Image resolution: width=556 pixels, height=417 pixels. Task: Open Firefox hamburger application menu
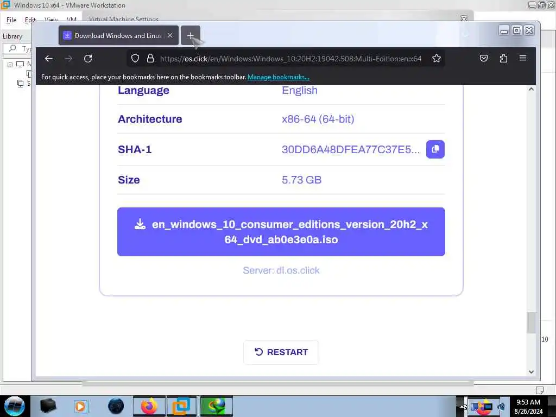pos(523,59)
